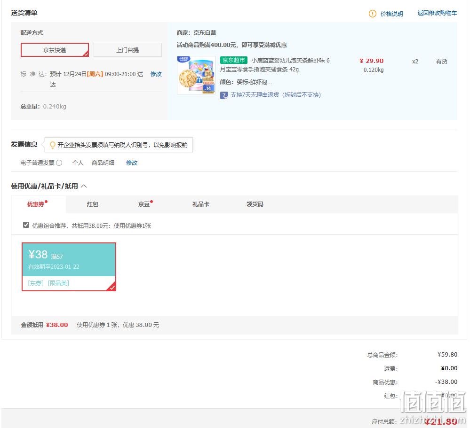Select the 领货码 tab
The width and height of the screenshot is (470, 428).
[x=255, y=204]
